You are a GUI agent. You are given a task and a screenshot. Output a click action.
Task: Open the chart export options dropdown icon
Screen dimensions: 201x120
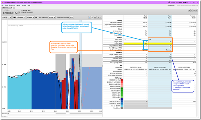click(x=99, y=17)
